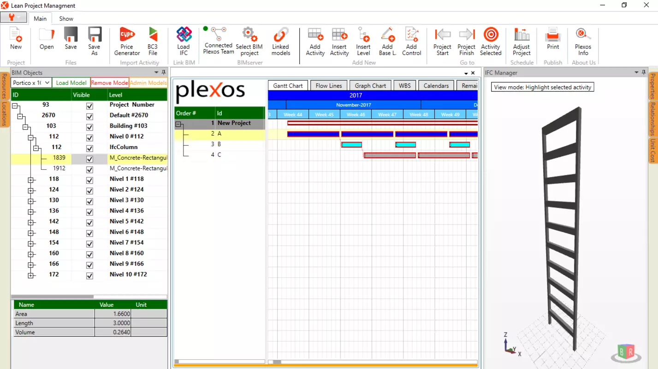
Task: Choose the Save As icon
Action: pos(94,42)
